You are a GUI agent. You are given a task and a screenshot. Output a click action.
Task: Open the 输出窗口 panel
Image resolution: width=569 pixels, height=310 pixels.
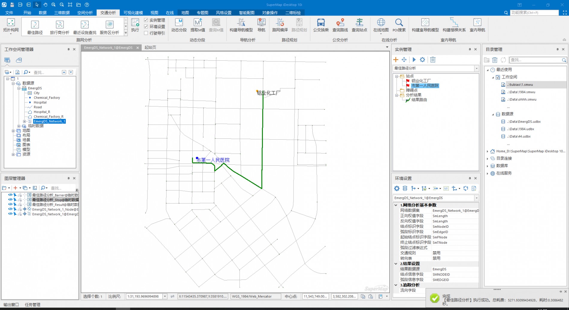point(11,305)
